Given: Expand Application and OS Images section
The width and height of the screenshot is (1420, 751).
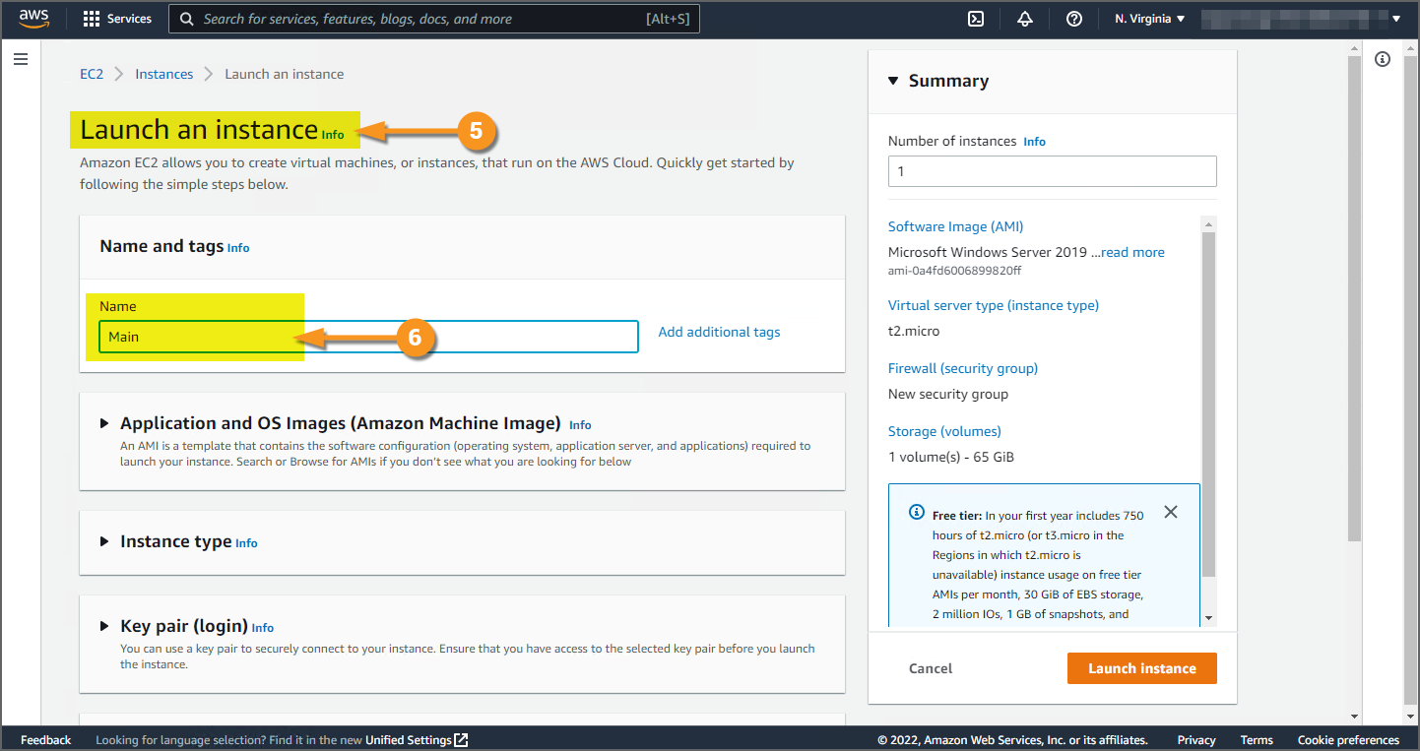Looking at the screenshot, I should [x=104, y=423].
